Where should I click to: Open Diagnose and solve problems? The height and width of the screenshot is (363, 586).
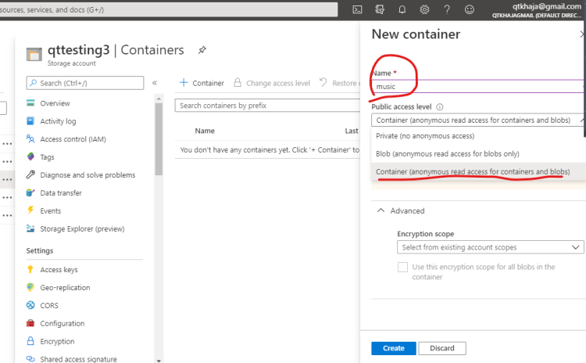click(88, 175)
